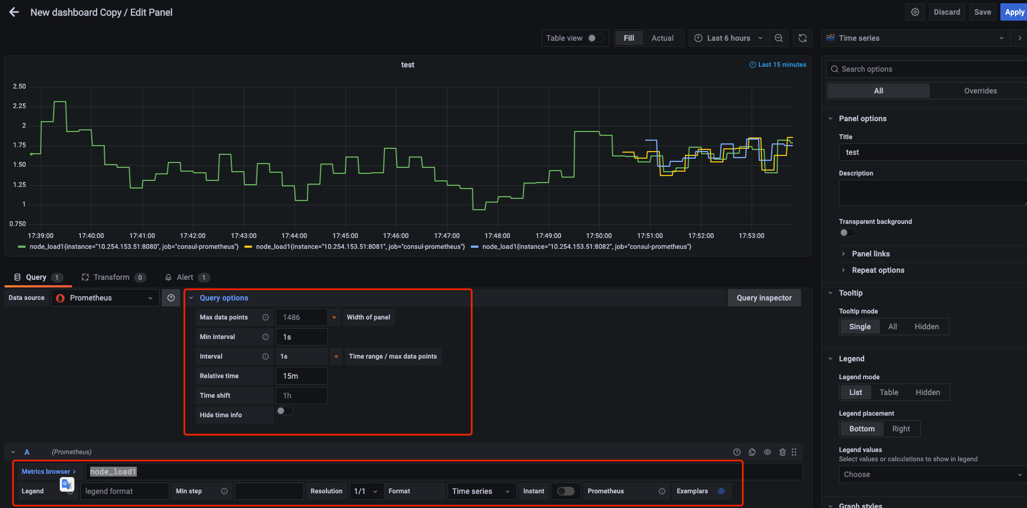The width and height of the screenshot is (1027, 508).
Task: Switch to the Alert tab
Action: point(187,277)
